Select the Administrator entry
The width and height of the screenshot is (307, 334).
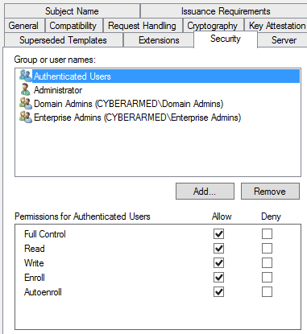(58, 90)
